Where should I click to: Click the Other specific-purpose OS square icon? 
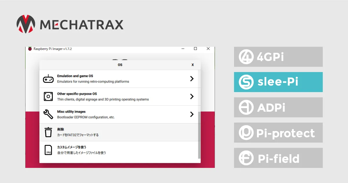(48, 96)
